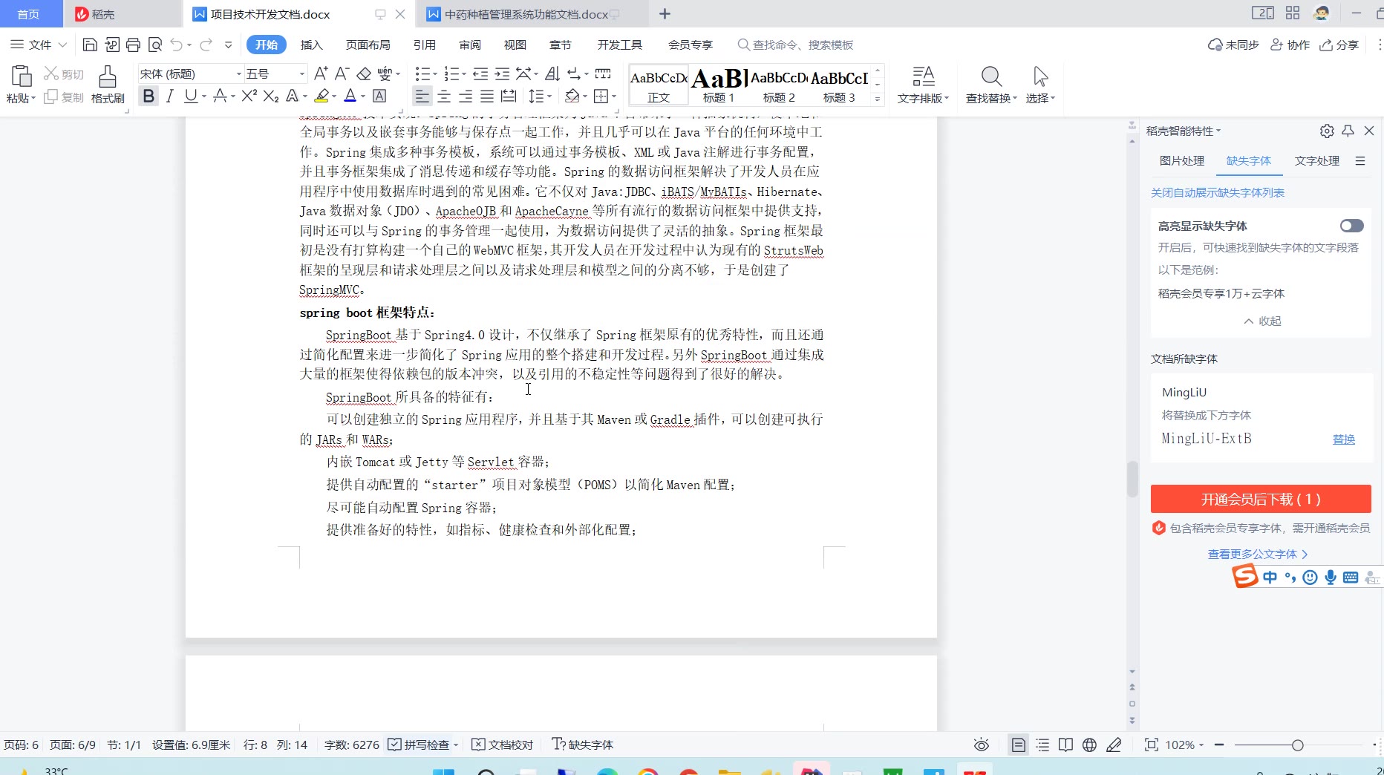The width and height of the screenshot is (1384, 775).
Task: Decrease font size
Action: [342, 73]
